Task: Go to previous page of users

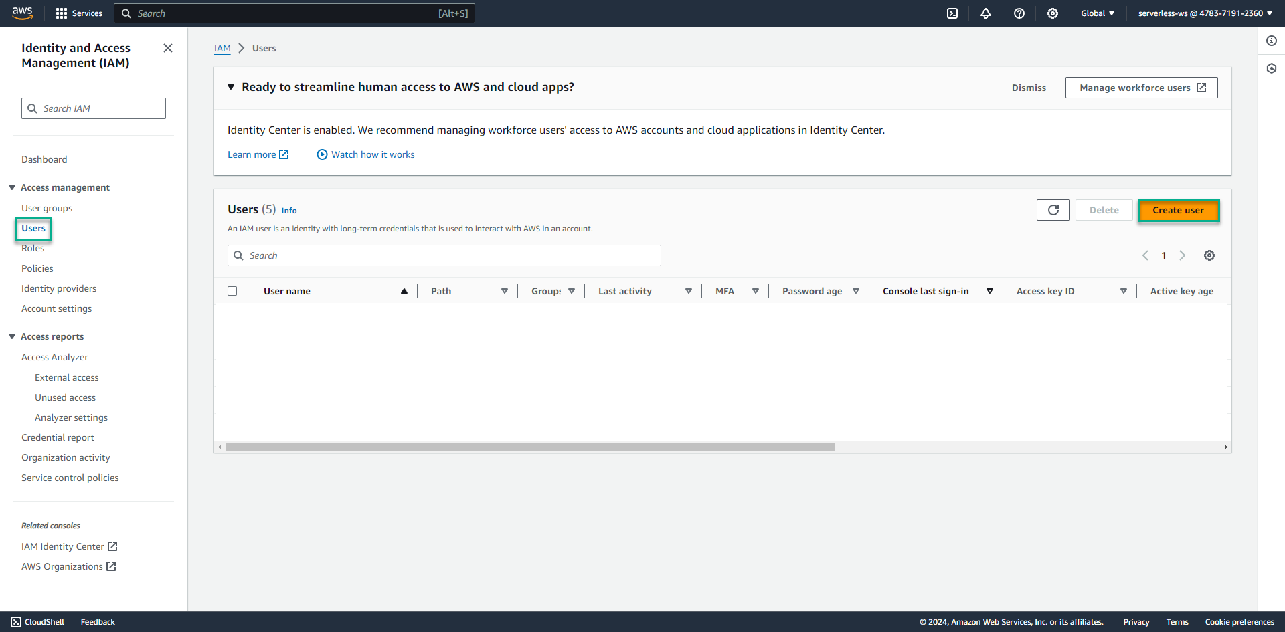Action: click(x=1145, y=255)
